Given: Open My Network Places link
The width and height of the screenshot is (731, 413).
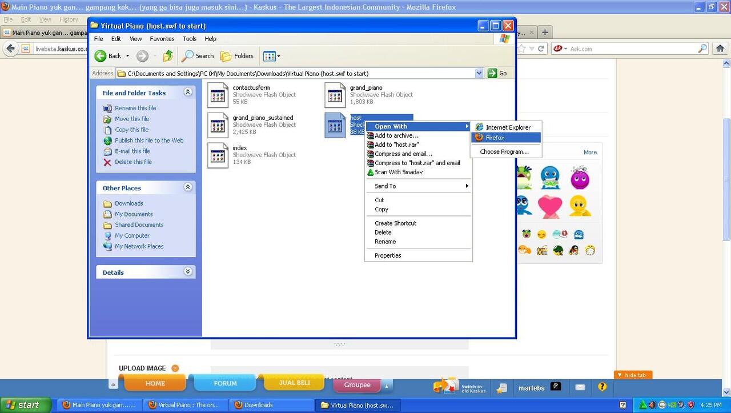Looking at the screenshot, I should (139, 247).
